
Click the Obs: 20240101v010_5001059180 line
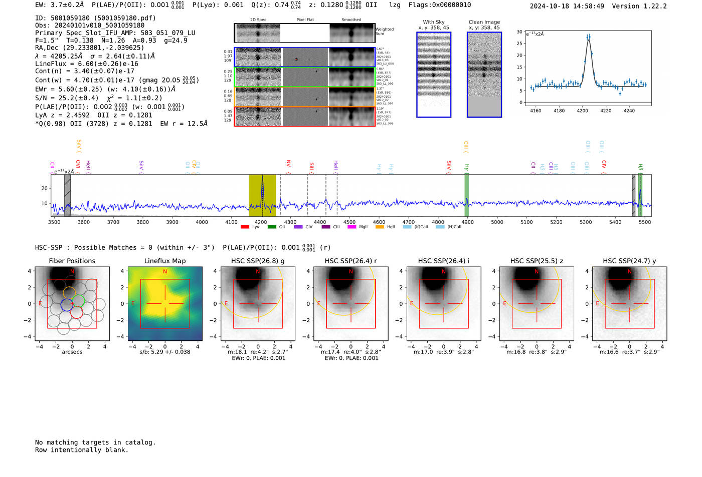pyautogui.click(x=90, y=25)
